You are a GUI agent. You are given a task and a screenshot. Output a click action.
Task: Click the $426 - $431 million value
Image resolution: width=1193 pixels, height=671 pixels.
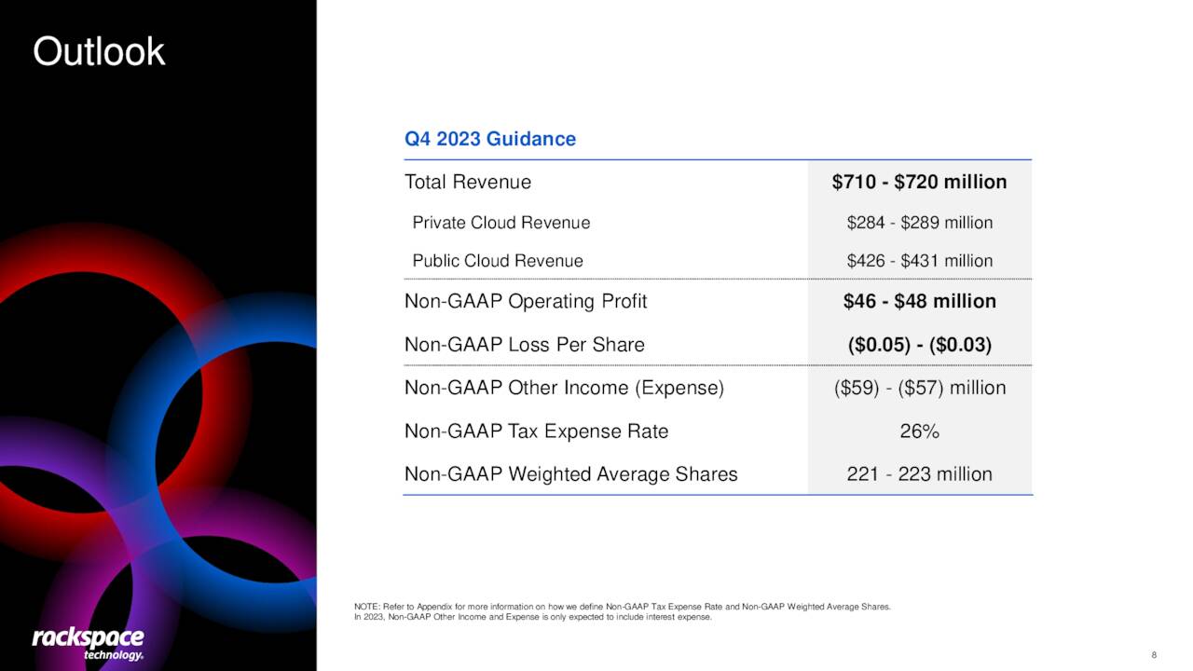[919, 261]
